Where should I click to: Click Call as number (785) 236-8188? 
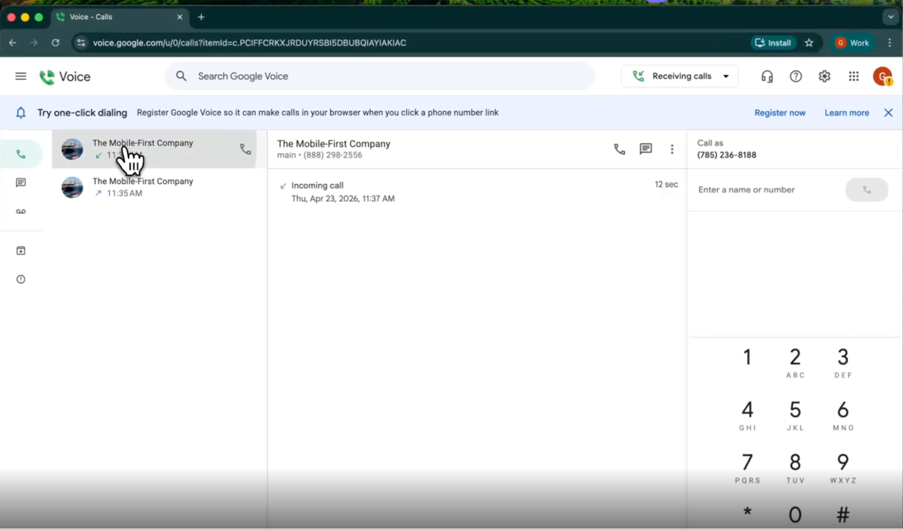click(726, 155)
